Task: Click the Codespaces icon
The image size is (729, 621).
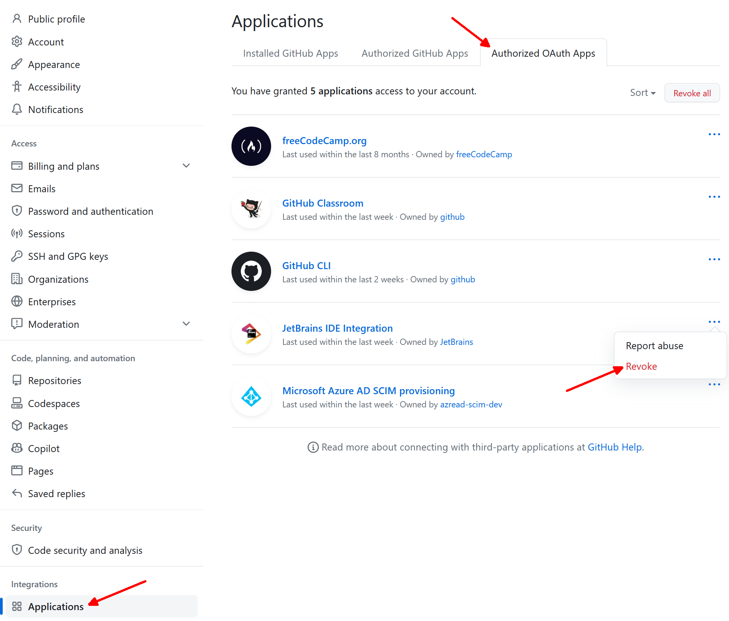Action: tap(17, 403)
